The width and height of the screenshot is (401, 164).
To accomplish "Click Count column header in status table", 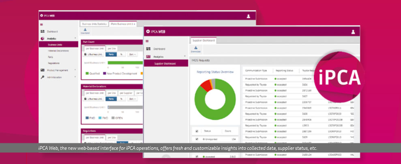I will tap(228, 131).
